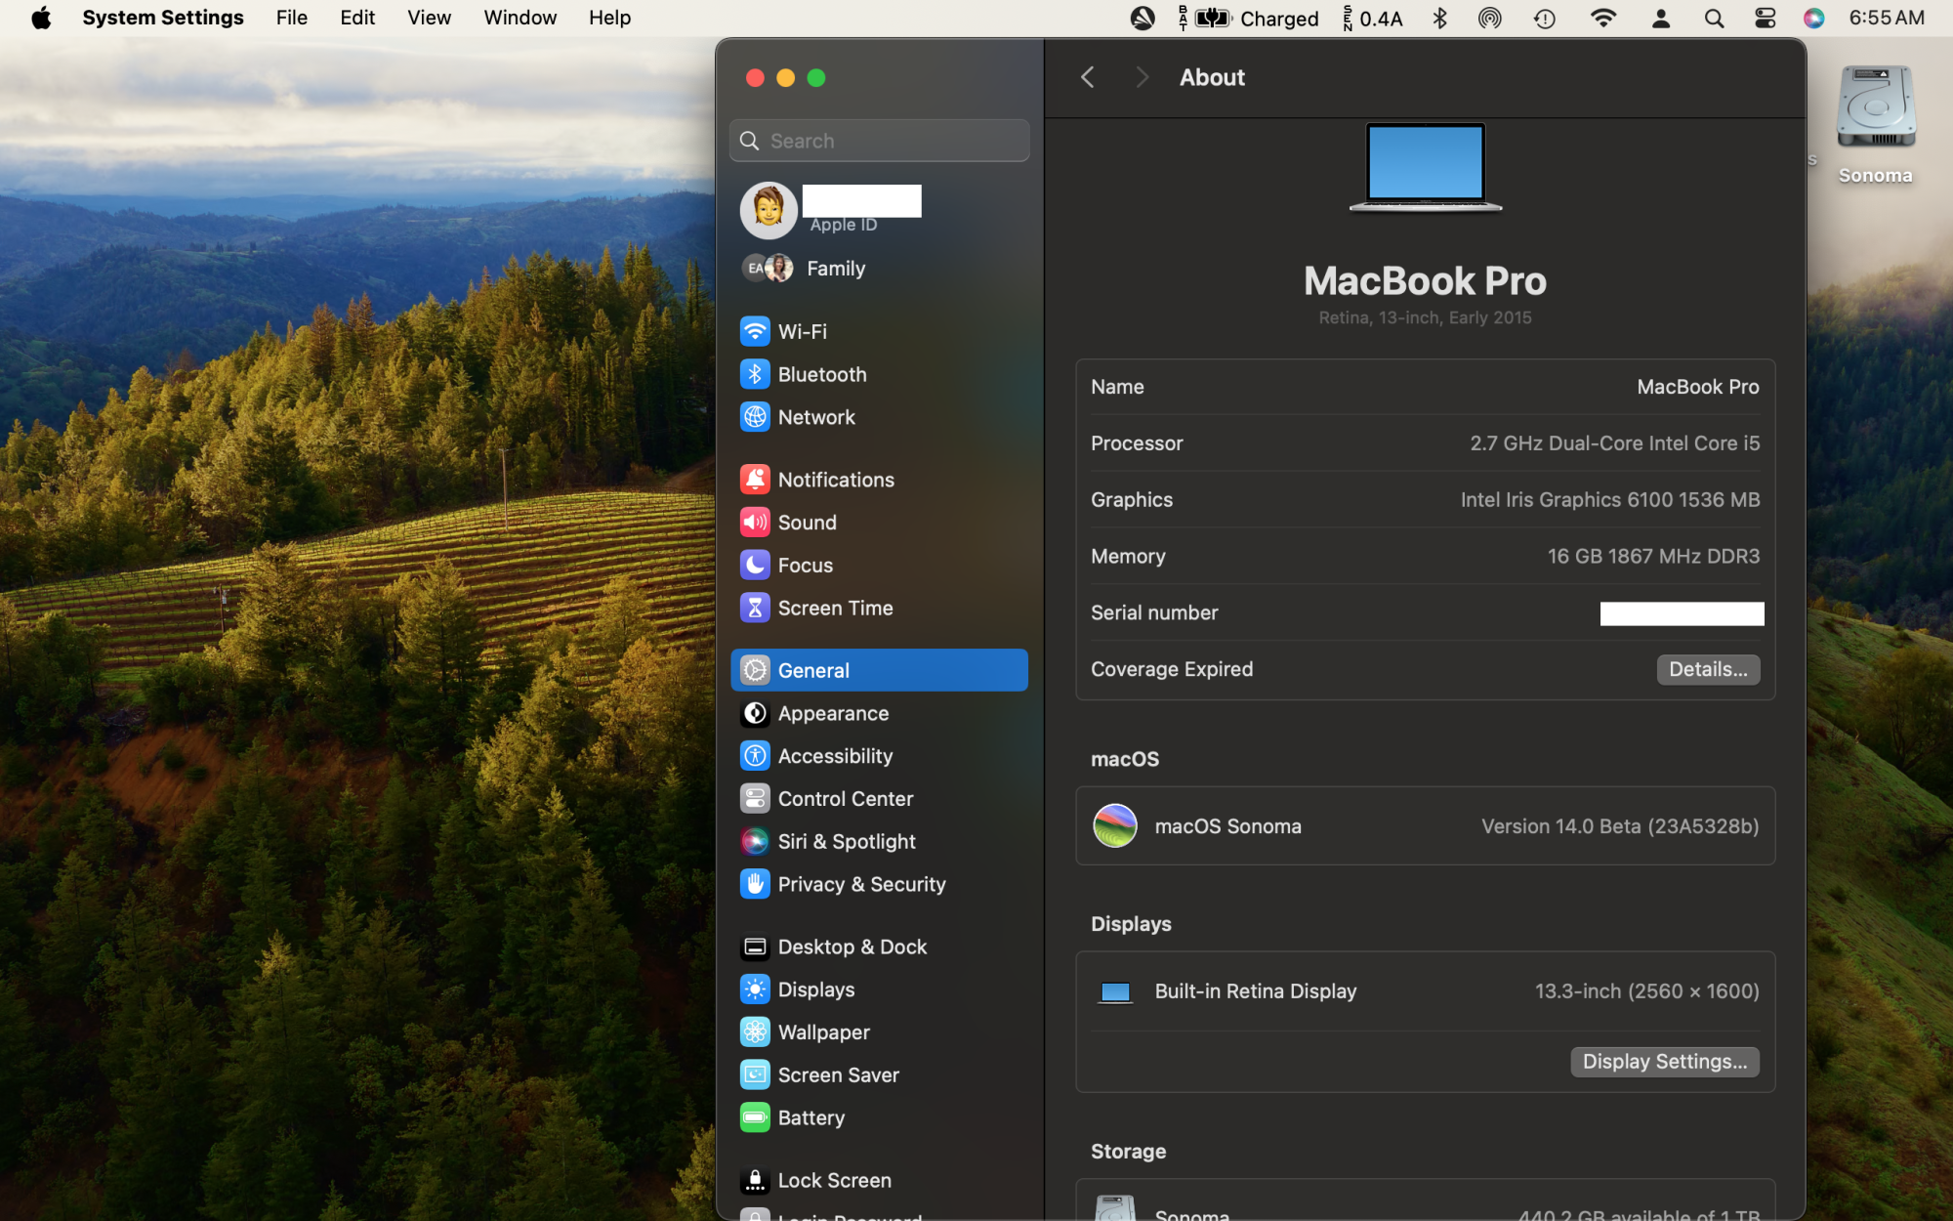Open Spotlight search in menu bar

coord(1714,18)
